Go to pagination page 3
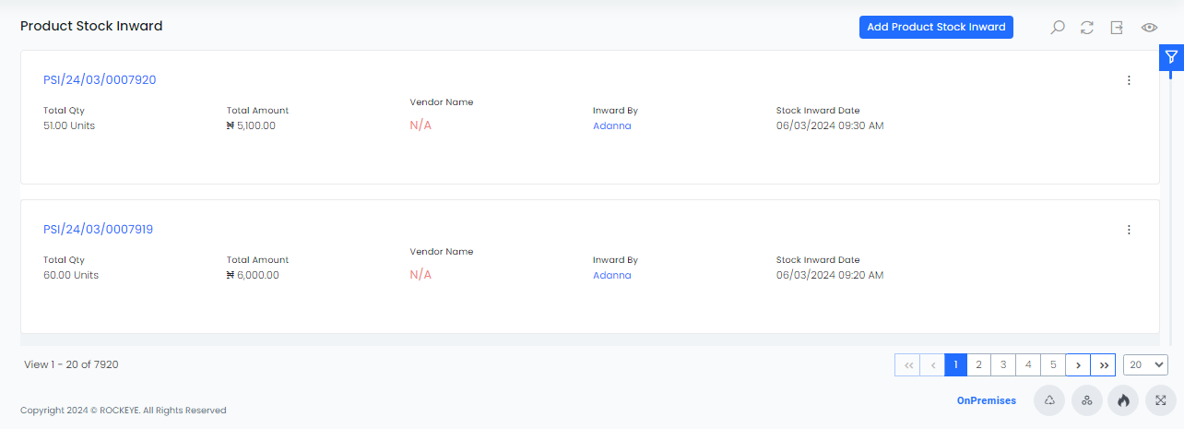The height and width of the screenshot is (429, 1184). coord(1003,364)
